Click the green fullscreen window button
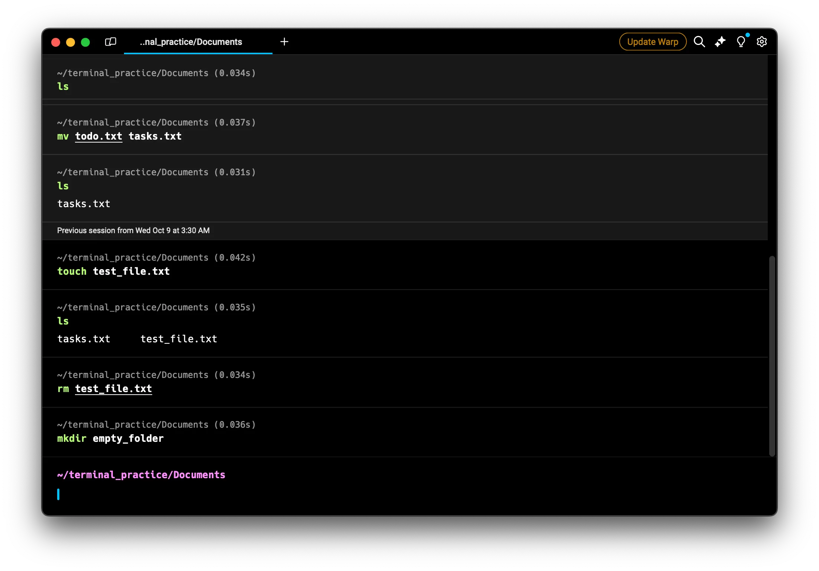The width and height of the screenshot is (819, 571). pyautogui.click(x=85, y=42)
